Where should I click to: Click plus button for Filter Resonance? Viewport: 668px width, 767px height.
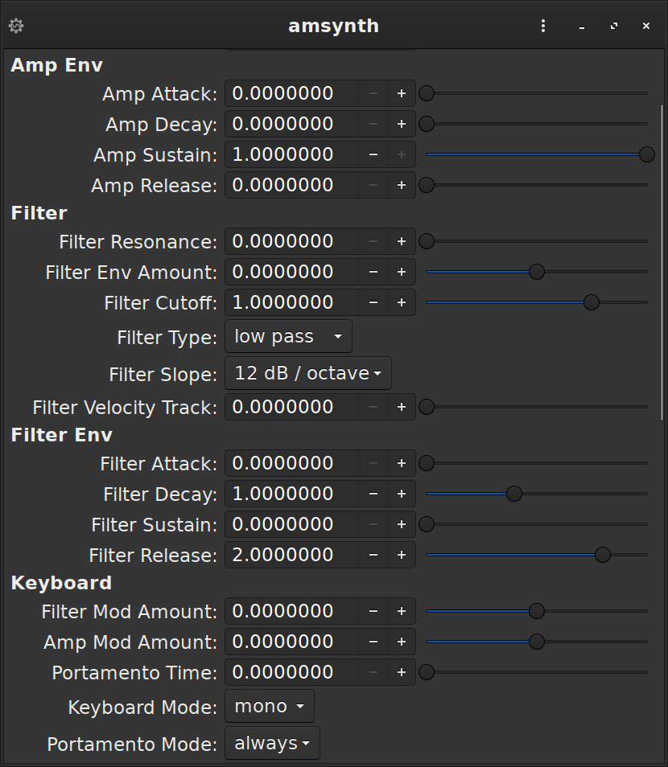click(x=401, y=242)
